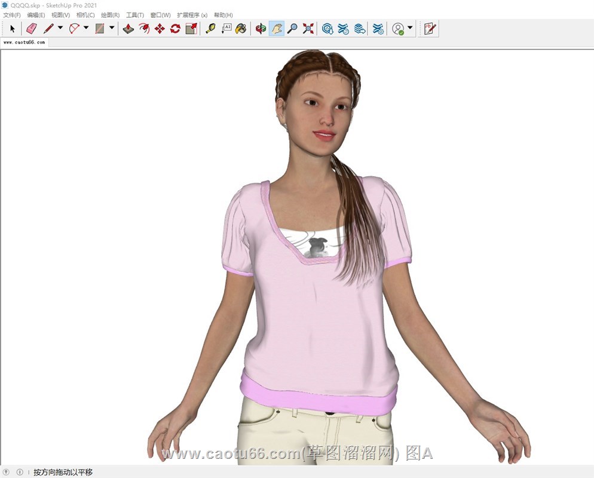Image resolution: width=594 pixels, height=478 pixels.
Task: Click the Ruby script editor icon
Action: pyautogui.click(x=430, y=29)
